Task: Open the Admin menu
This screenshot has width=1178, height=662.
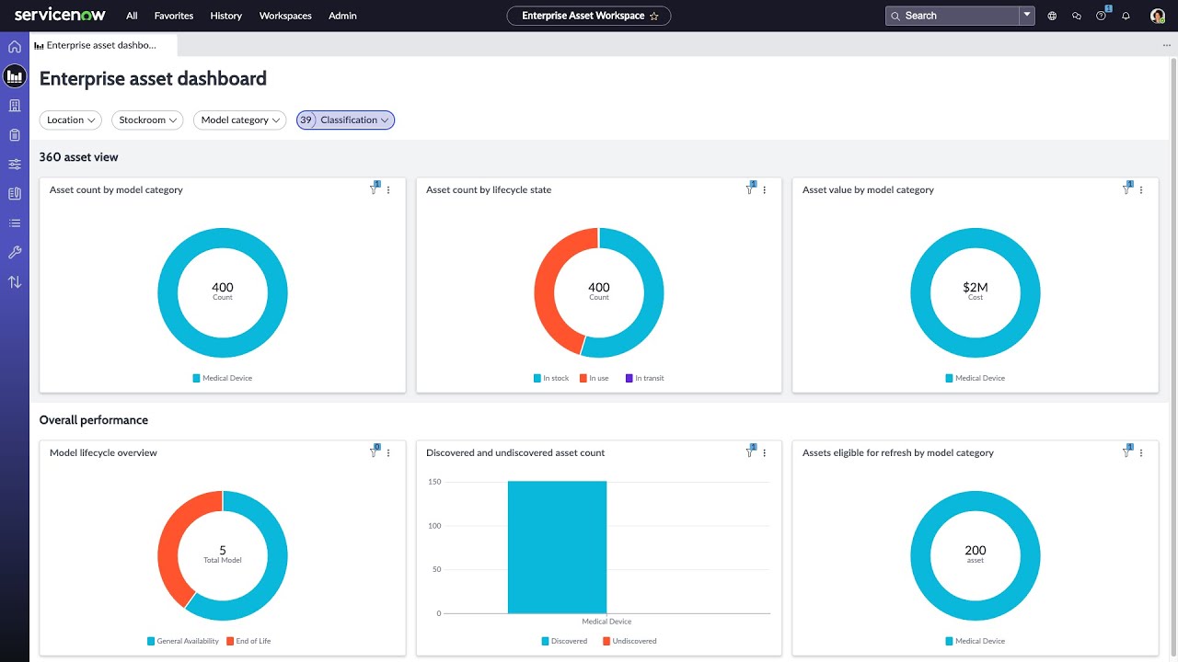Action: 342,16
